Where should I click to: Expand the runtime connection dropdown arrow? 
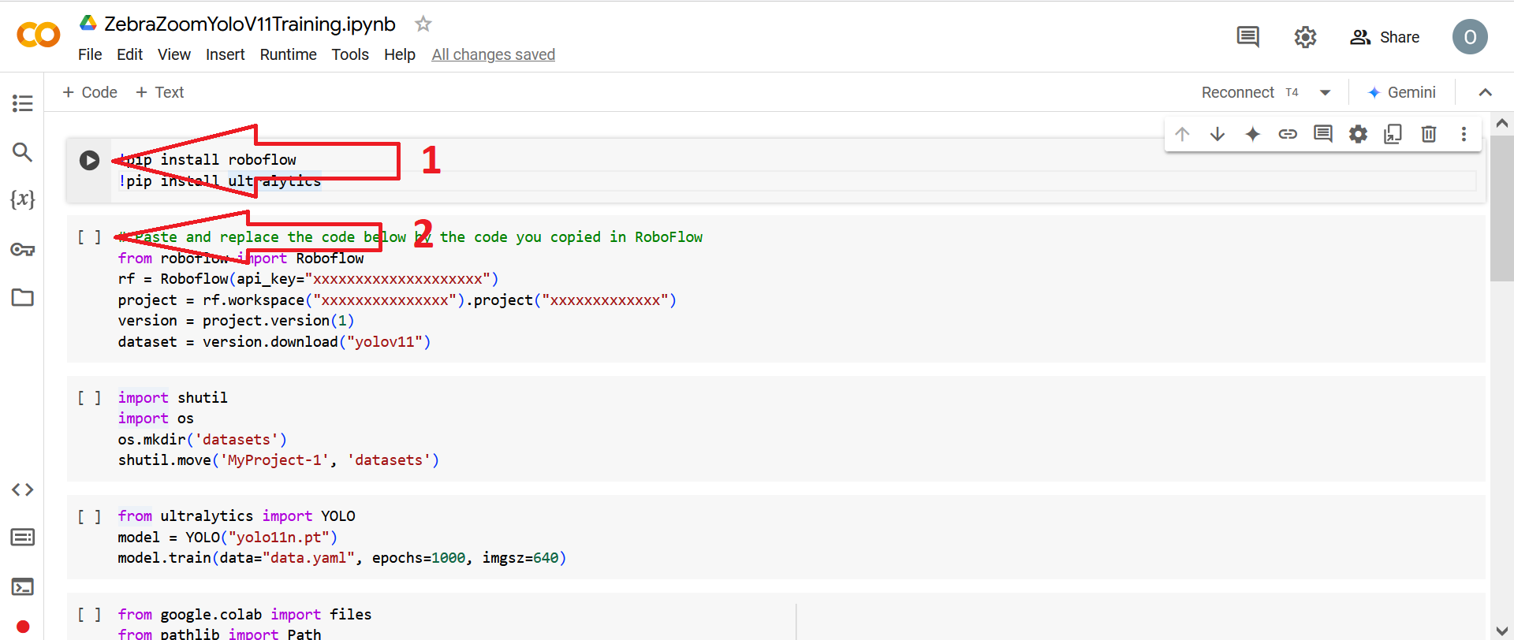coord(1326,92)
